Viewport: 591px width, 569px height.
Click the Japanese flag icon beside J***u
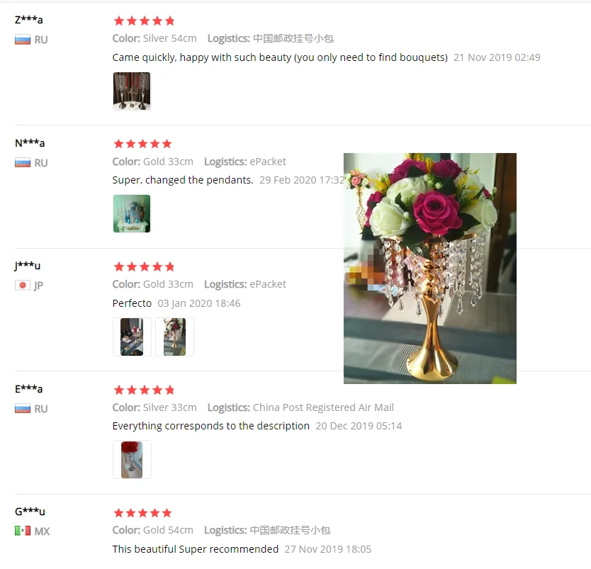pyautogui.click(x=23, y=286)
